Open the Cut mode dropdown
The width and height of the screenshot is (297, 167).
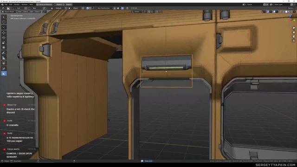tap(19, 8)
